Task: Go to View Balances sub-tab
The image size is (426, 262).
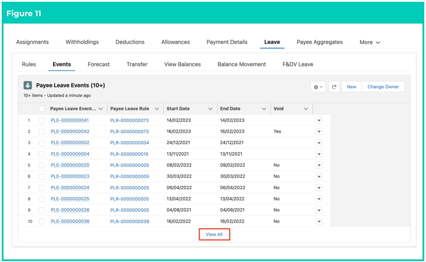Action: tap(182, 65)
